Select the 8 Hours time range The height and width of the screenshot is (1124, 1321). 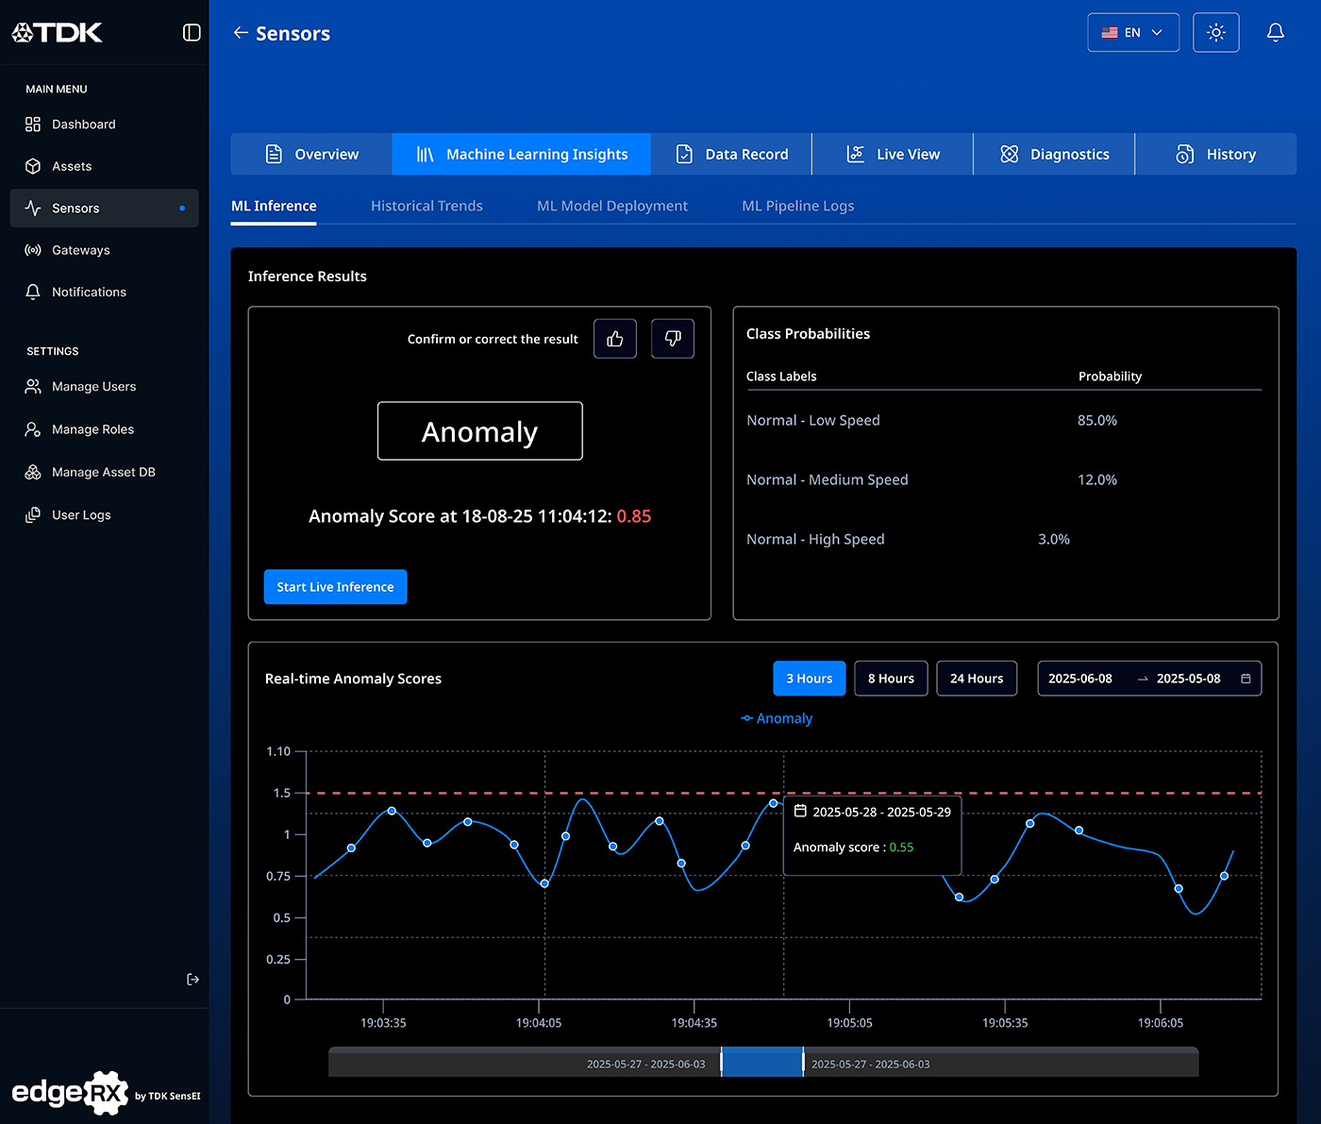[x=891, y=679]
